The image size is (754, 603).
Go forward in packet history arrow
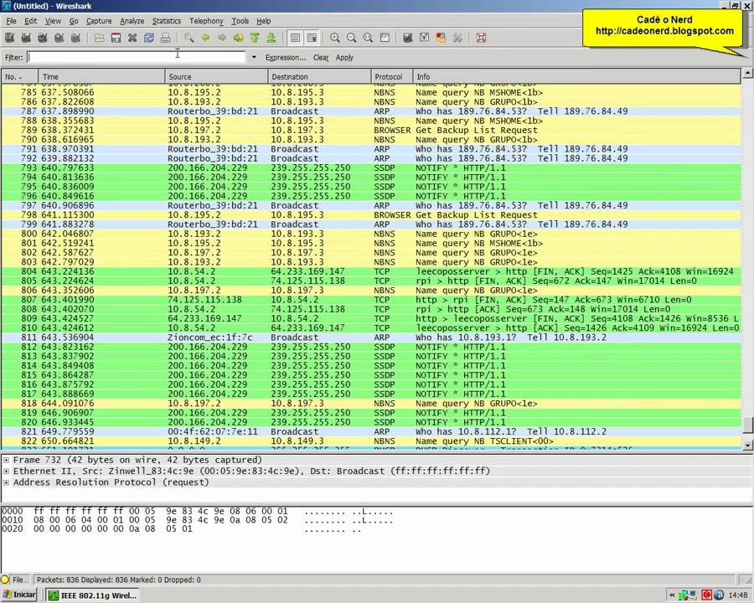(222, 38)
